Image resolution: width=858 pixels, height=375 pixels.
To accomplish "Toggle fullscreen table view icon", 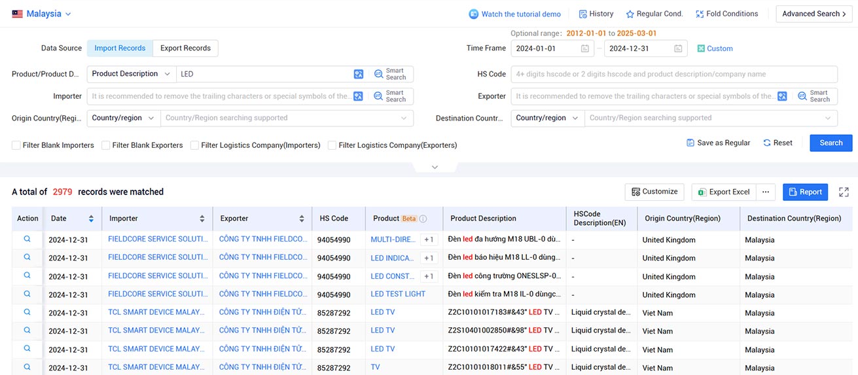I will point(844,192).
